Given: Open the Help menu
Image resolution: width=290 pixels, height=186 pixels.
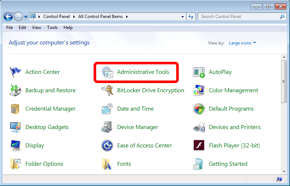Looking at the screenshot, I should [x=68, y=28].
